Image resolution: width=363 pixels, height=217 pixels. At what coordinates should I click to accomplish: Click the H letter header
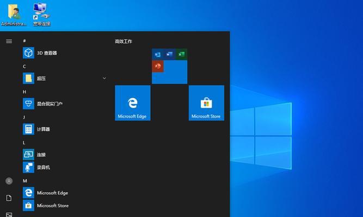(x=24, y=92)
